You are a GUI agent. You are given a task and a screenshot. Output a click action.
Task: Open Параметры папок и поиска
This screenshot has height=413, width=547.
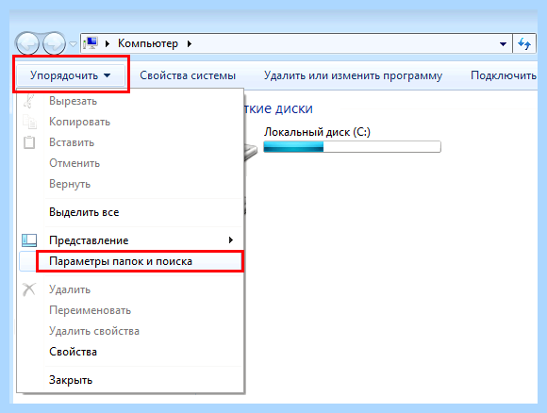pos(131,261)
